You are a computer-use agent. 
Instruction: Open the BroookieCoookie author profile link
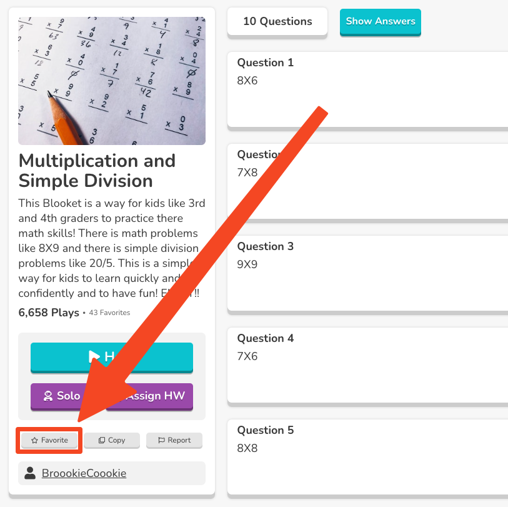click(x=84, y=473)
